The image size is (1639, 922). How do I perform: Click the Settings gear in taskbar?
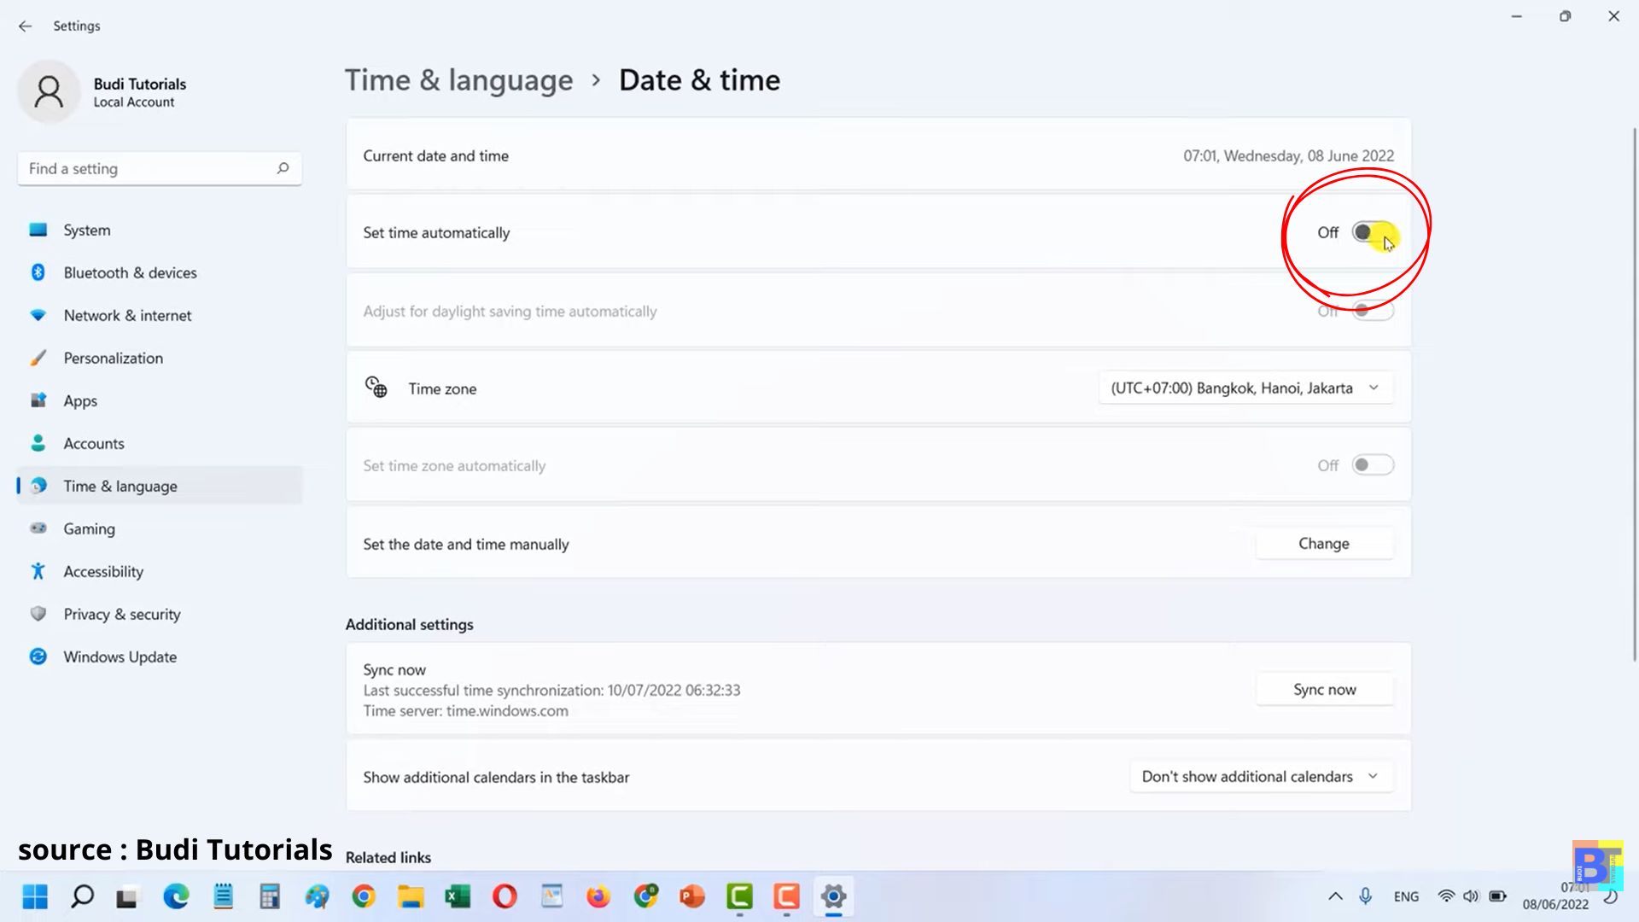coord(833,896)
